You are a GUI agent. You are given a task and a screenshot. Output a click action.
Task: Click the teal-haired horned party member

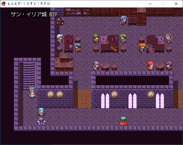coord(41,112)
